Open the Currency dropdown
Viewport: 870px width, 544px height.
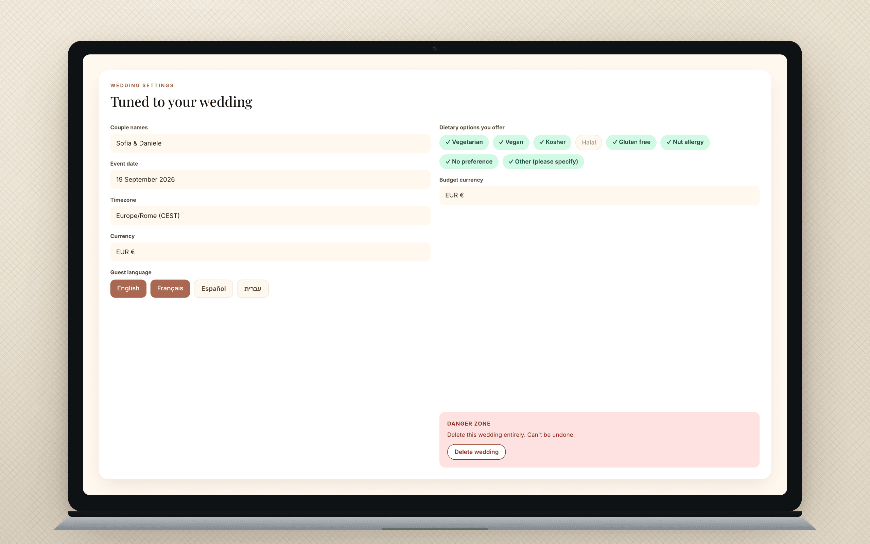click(x=270, y=252)
